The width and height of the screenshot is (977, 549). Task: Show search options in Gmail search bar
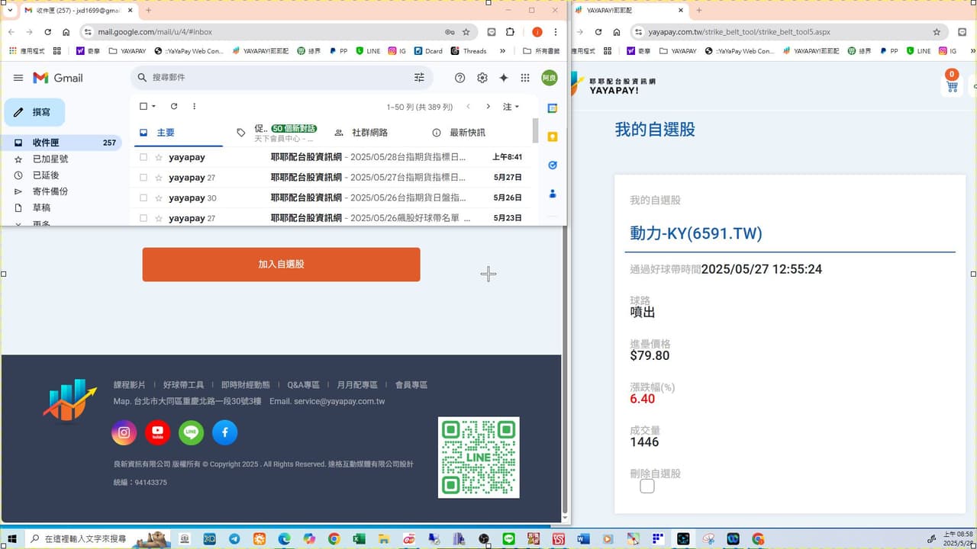click(419, 78)
